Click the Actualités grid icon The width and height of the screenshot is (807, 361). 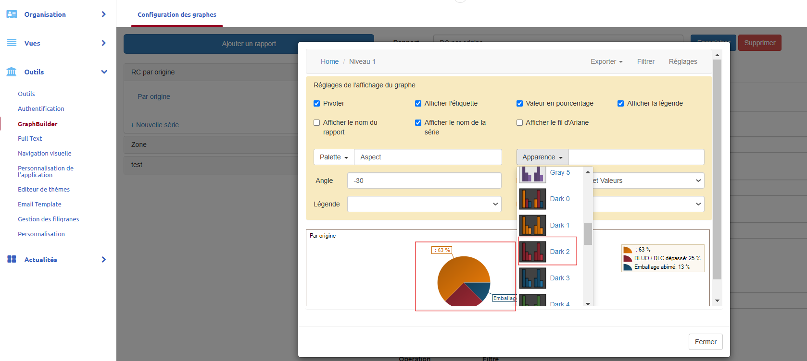[x=12, y=260]
